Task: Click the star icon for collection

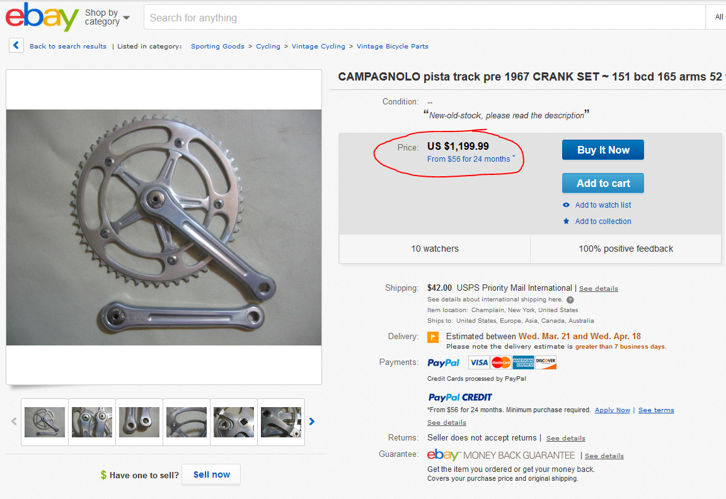Action: coord(567,221)
